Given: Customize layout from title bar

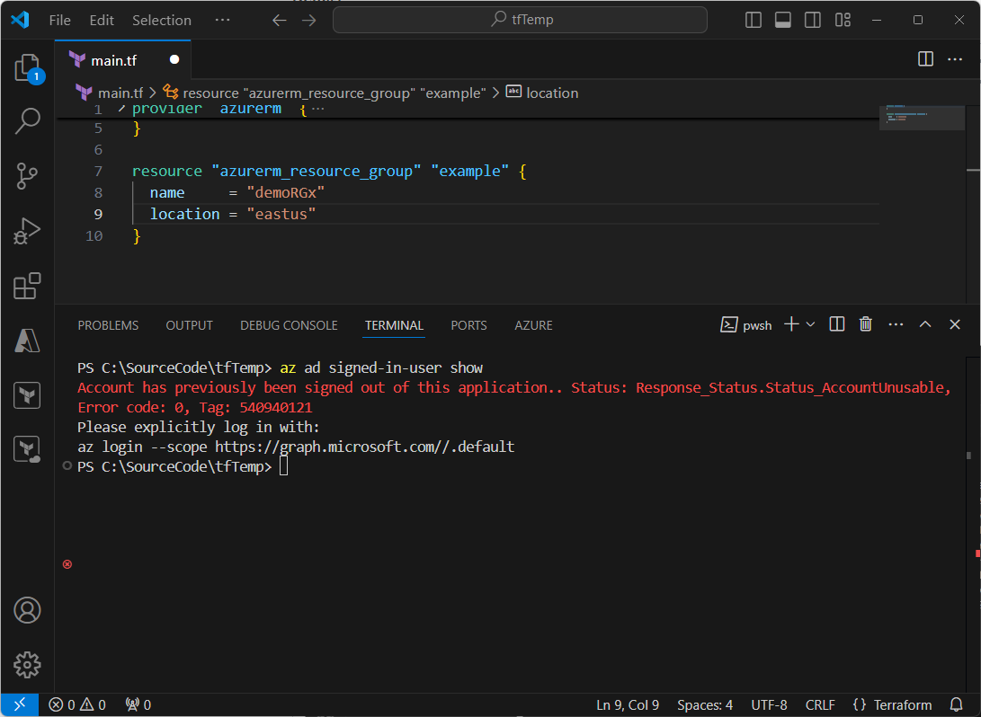Looking at the screenshot, I should click(x=843, y=20).
